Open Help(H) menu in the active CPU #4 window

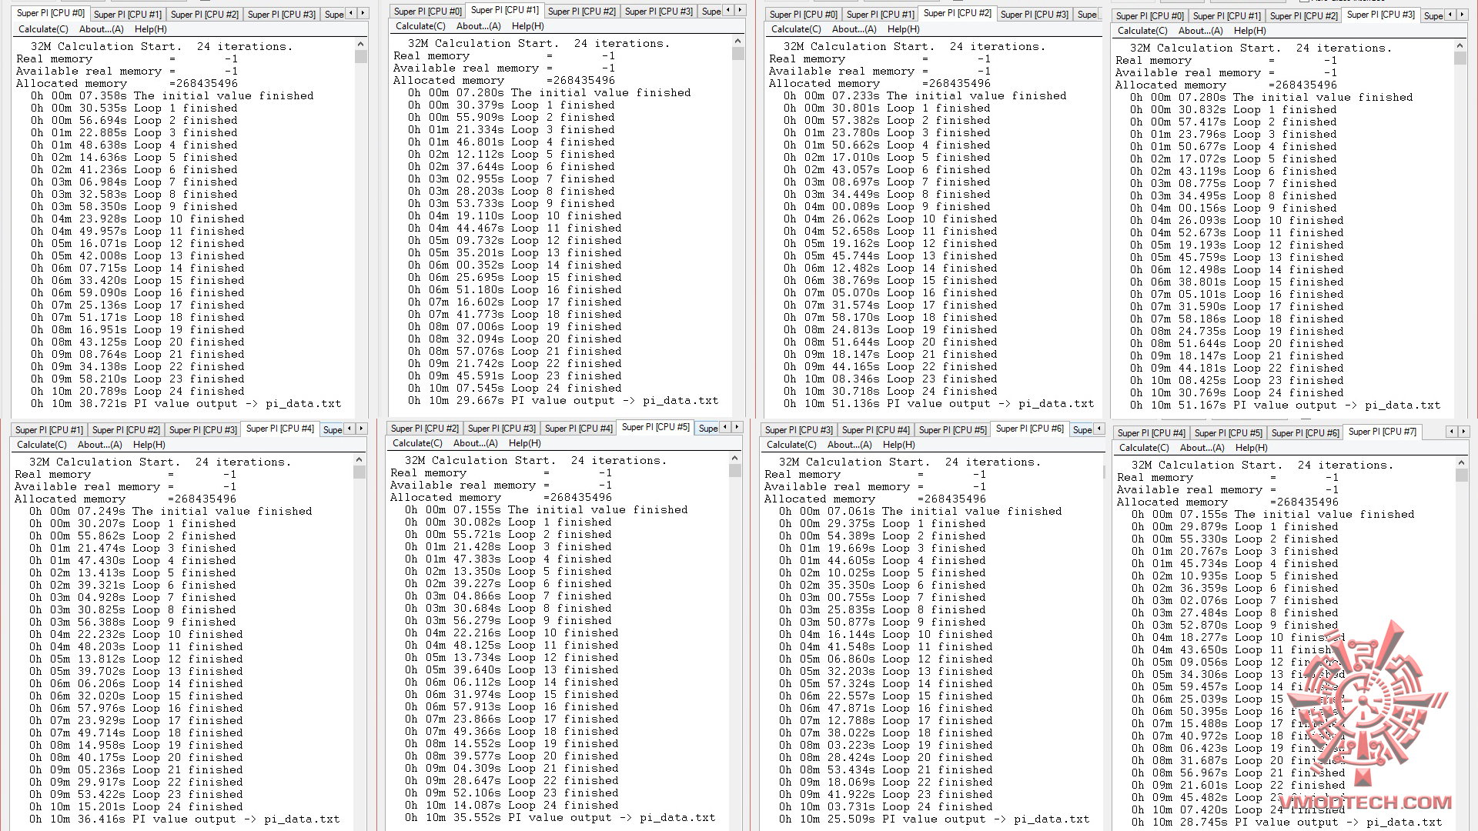coord(149,445)
